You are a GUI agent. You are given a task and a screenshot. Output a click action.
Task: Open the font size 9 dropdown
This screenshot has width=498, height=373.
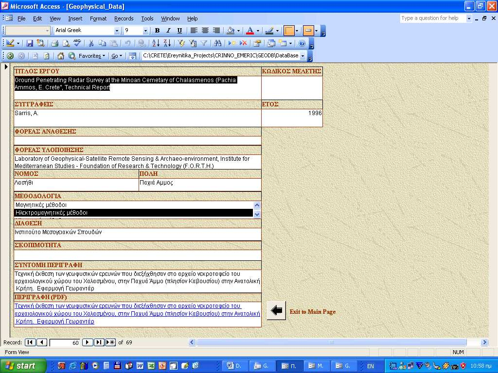pos(145,31)
